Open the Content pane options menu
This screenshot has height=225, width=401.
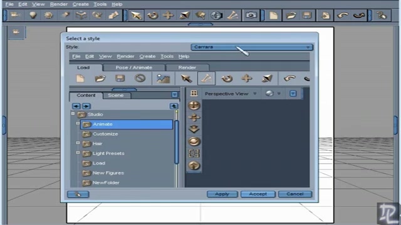[175, 94]
